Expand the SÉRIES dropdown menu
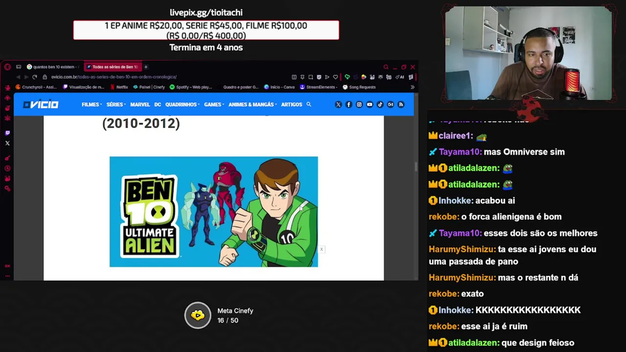Image resolution: width=626 pixels, height=352 pixels. (x=116, y=104)
